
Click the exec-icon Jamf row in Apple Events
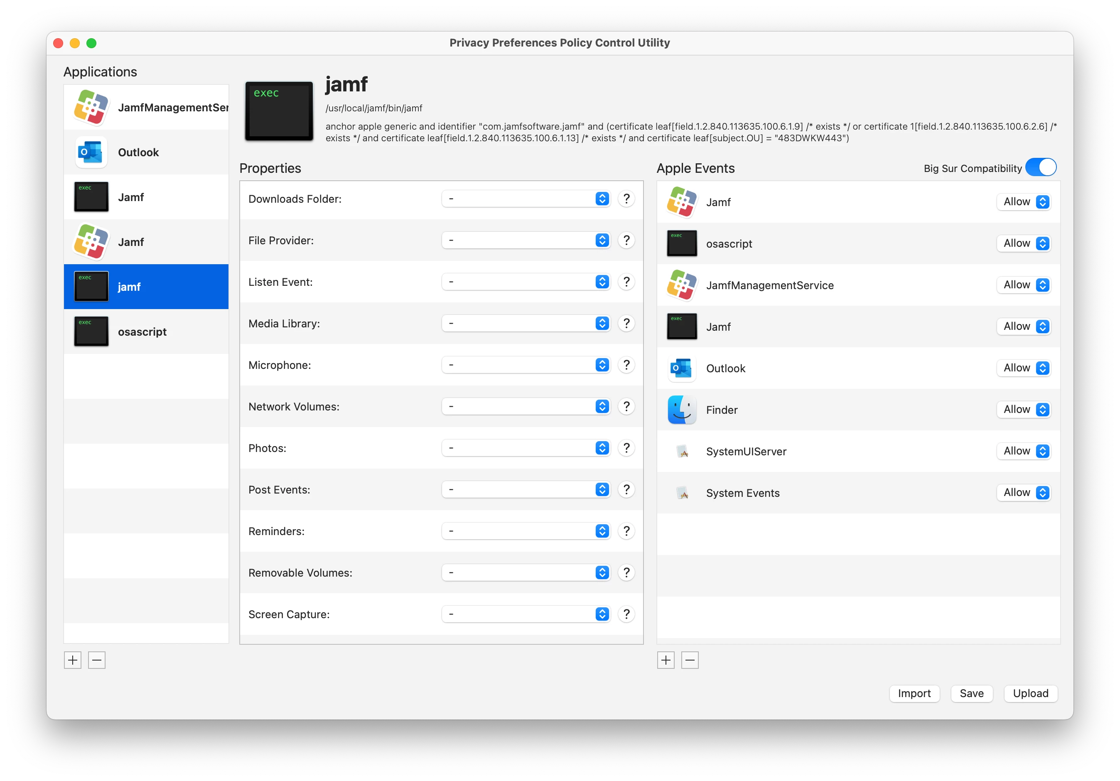858,327
